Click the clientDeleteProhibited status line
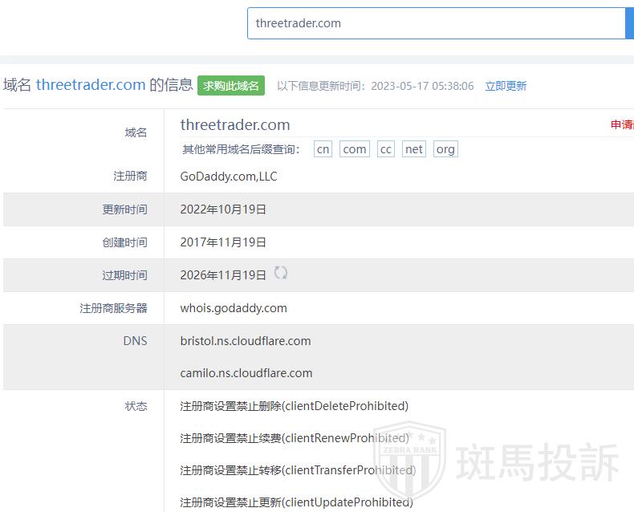The image size is (634, 512). tap(294, 406)
